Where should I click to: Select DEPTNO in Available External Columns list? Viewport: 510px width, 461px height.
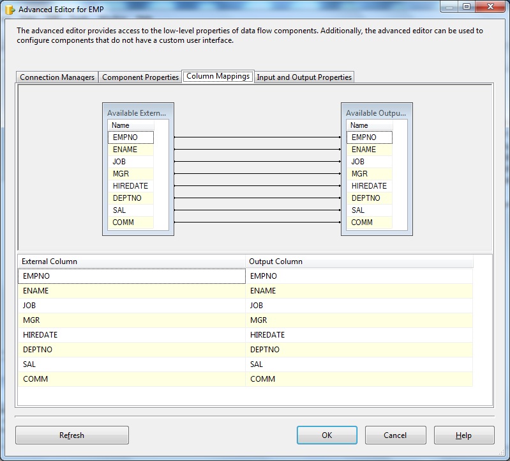coord(131,198)
